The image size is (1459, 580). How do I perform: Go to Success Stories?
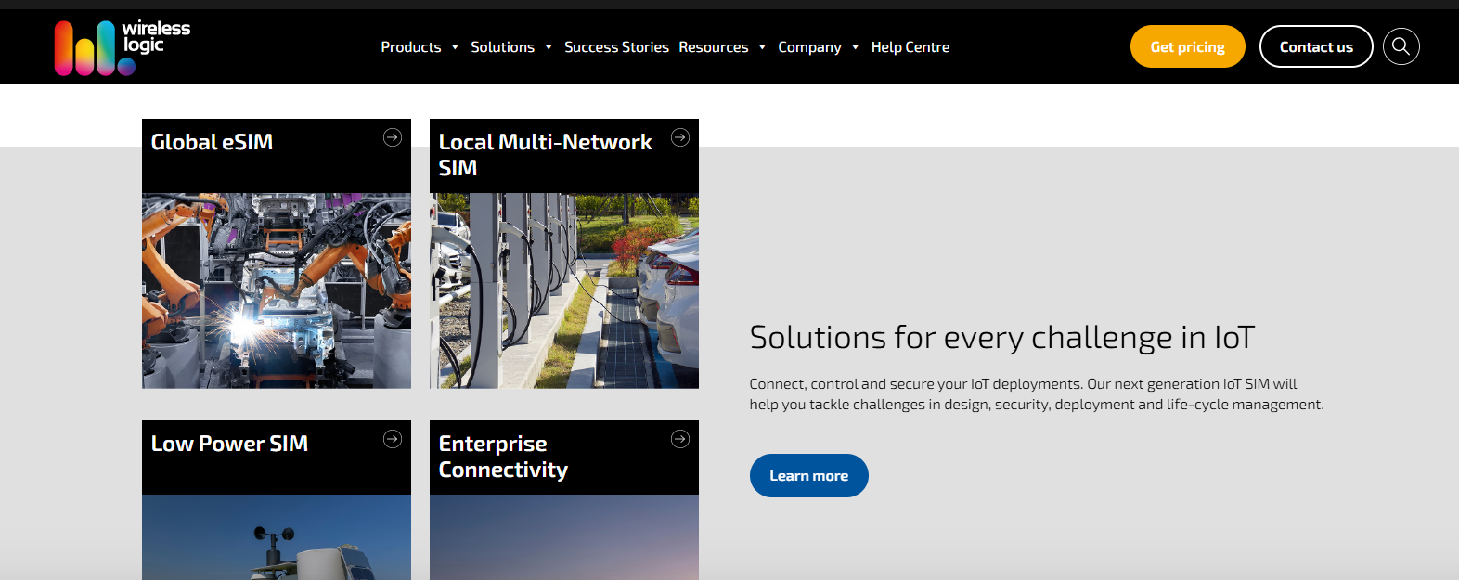click(616, 47)
